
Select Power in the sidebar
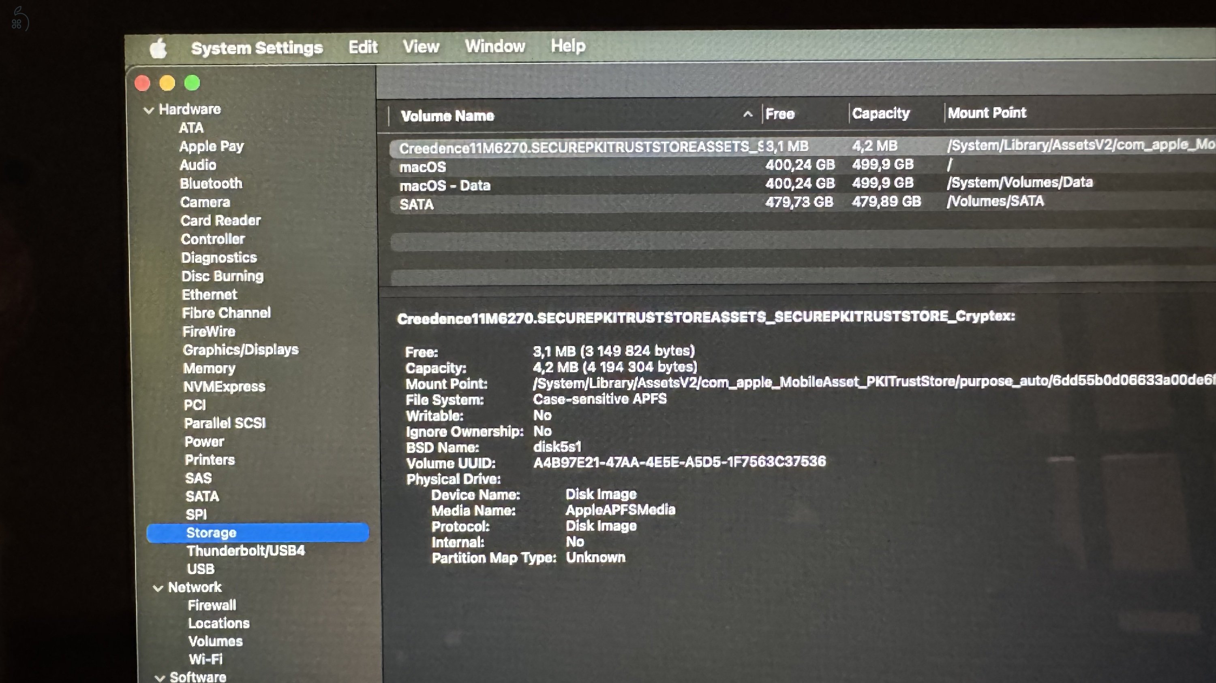coord(204,442)
